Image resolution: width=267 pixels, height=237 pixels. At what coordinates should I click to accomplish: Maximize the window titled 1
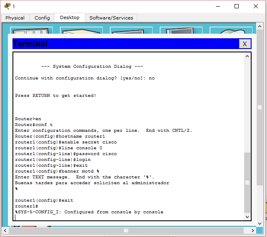[237, 6]
